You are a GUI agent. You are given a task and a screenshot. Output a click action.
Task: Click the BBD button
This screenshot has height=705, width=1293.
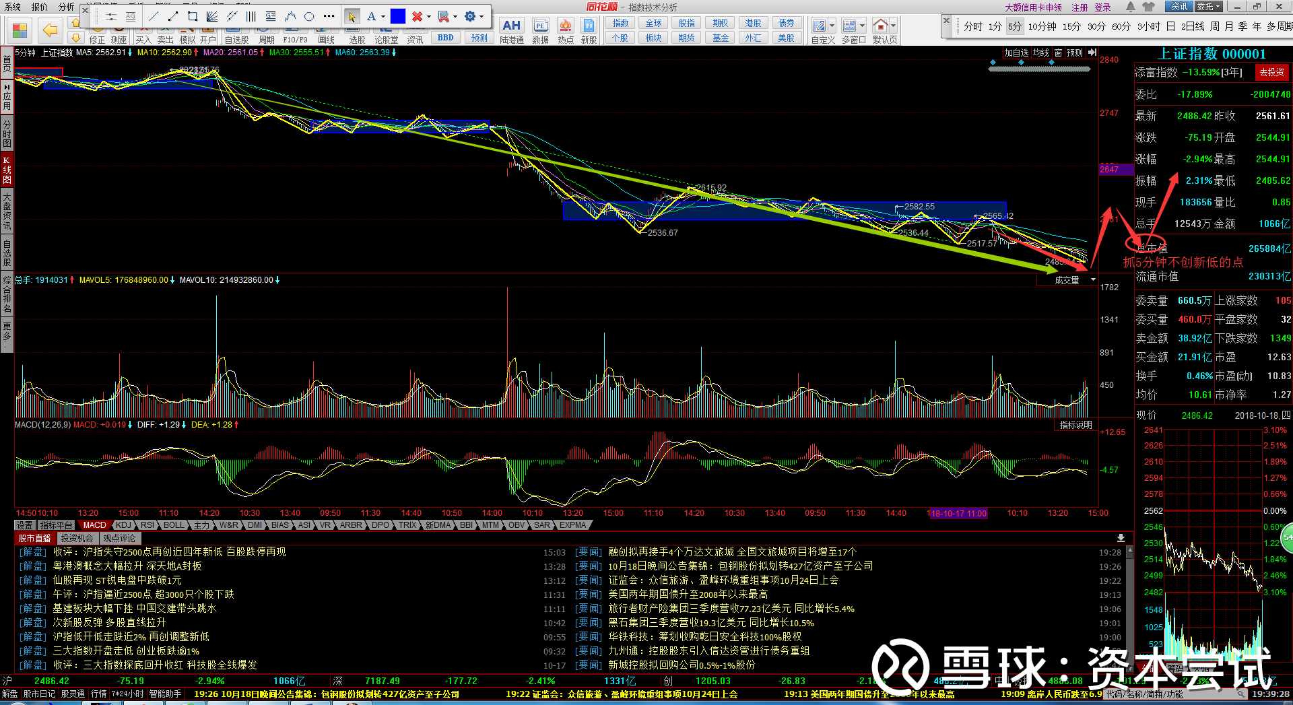(x=446, y=38)
